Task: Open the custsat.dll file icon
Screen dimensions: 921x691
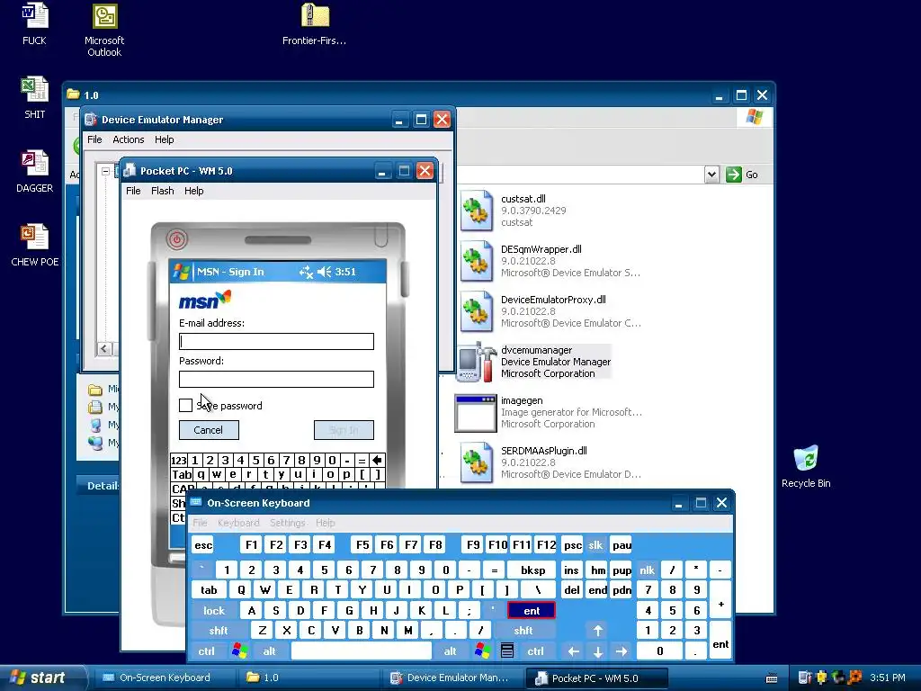Action: [477, 211]
